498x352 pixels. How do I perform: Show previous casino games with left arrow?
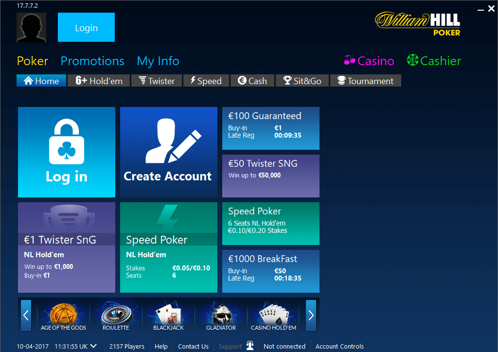click(26, 316)
